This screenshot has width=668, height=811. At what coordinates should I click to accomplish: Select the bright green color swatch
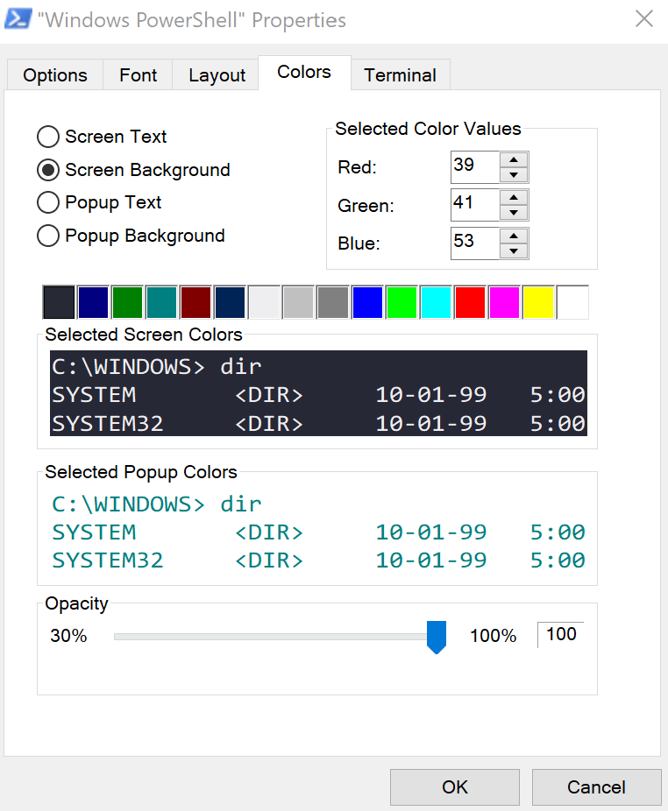tap(402, 301)
